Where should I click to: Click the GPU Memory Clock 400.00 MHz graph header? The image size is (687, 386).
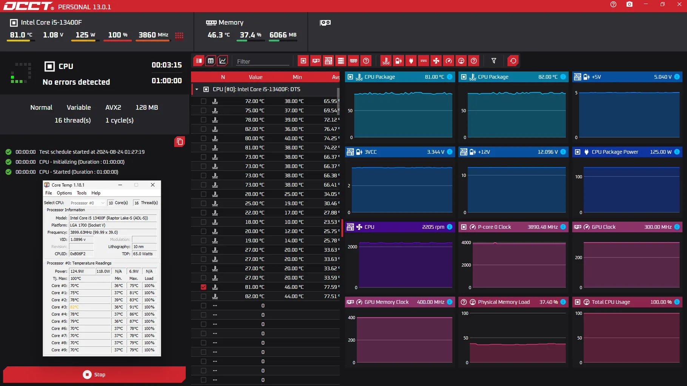click(x=400, y=302)
